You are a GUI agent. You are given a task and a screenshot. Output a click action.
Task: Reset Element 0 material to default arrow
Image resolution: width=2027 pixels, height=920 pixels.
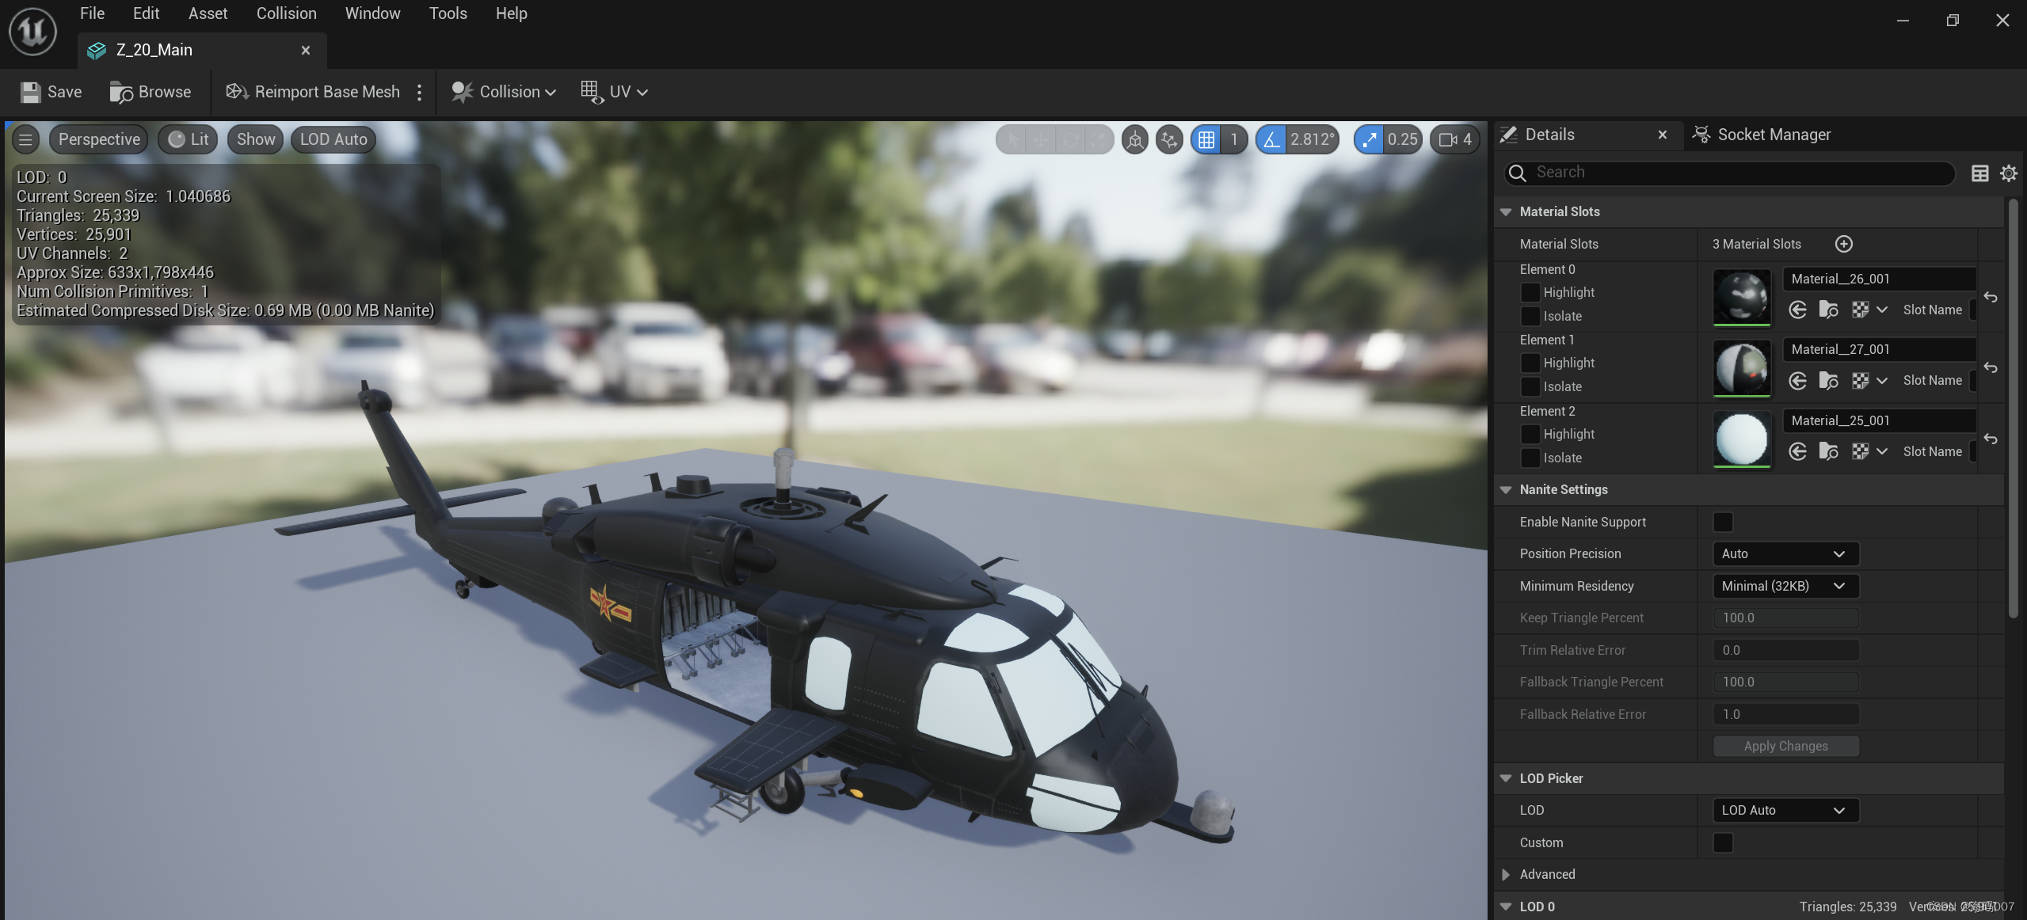click(1990, 297)
